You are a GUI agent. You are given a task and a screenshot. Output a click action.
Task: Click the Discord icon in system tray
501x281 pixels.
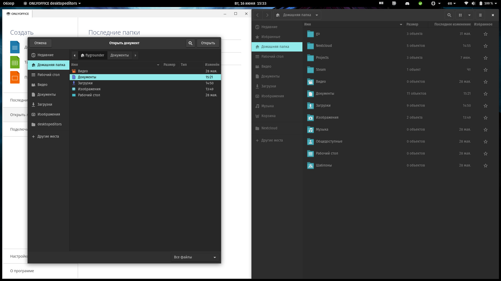click(x=407, y=3)
